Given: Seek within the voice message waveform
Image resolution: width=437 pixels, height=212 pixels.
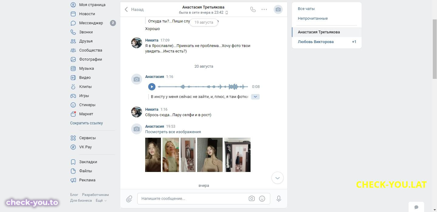Looking at the screenshot, I should 203,87.
